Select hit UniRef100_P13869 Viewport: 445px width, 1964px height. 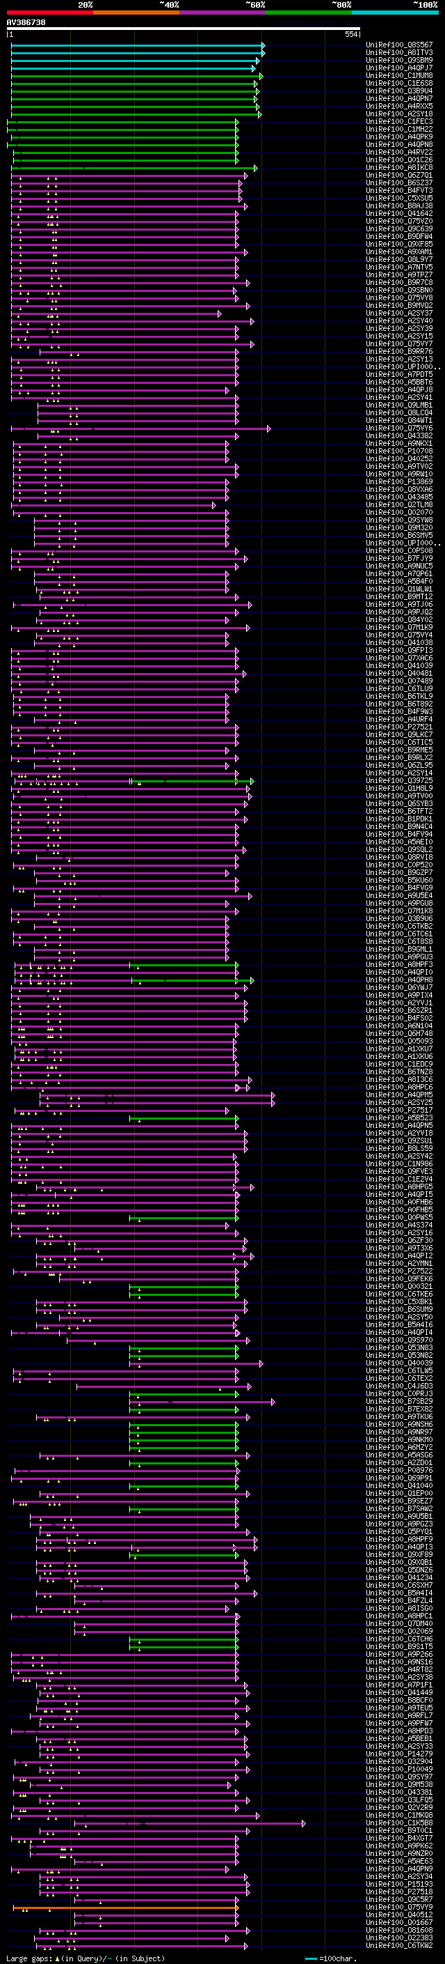[x=399, y=482]
